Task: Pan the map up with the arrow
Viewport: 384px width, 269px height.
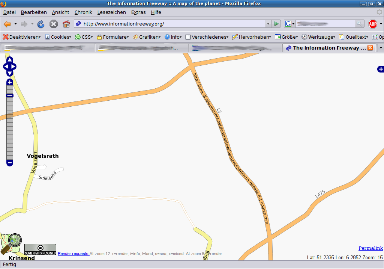Action: coord(10,60)
